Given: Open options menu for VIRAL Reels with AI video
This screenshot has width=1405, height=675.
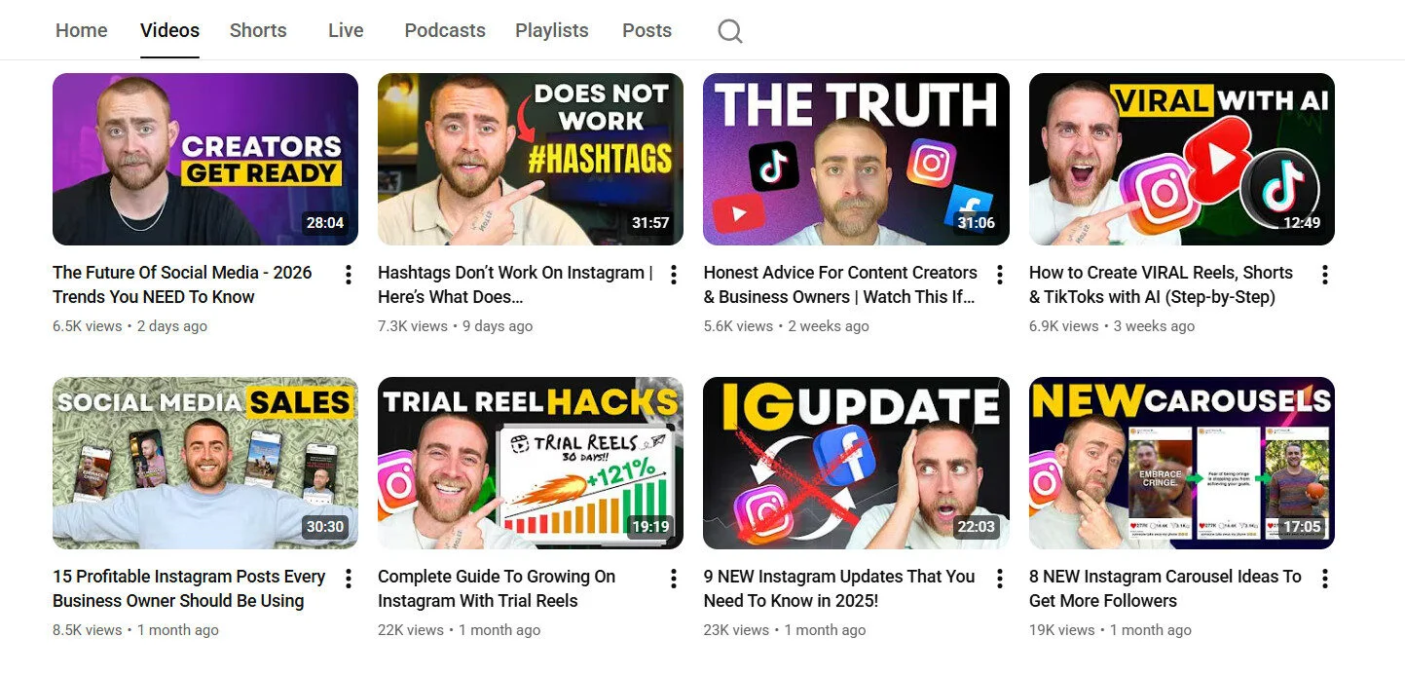Looking at the screenshot, I should coord(1324,275).
